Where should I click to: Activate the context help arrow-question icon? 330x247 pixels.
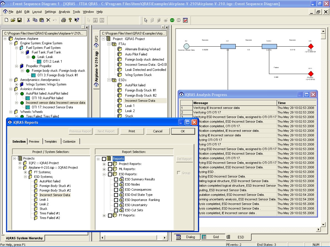click(77, 20)
